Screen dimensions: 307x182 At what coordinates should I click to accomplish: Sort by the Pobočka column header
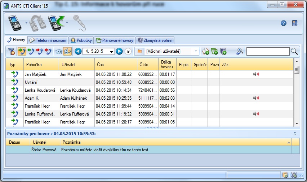[x=41, y=65]
